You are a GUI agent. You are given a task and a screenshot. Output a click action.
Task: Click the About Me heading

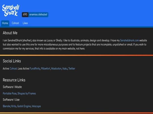10,33
